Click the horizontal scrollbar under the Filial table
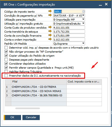This screenshot has width=112, height=127. click(x=27, y=108)
